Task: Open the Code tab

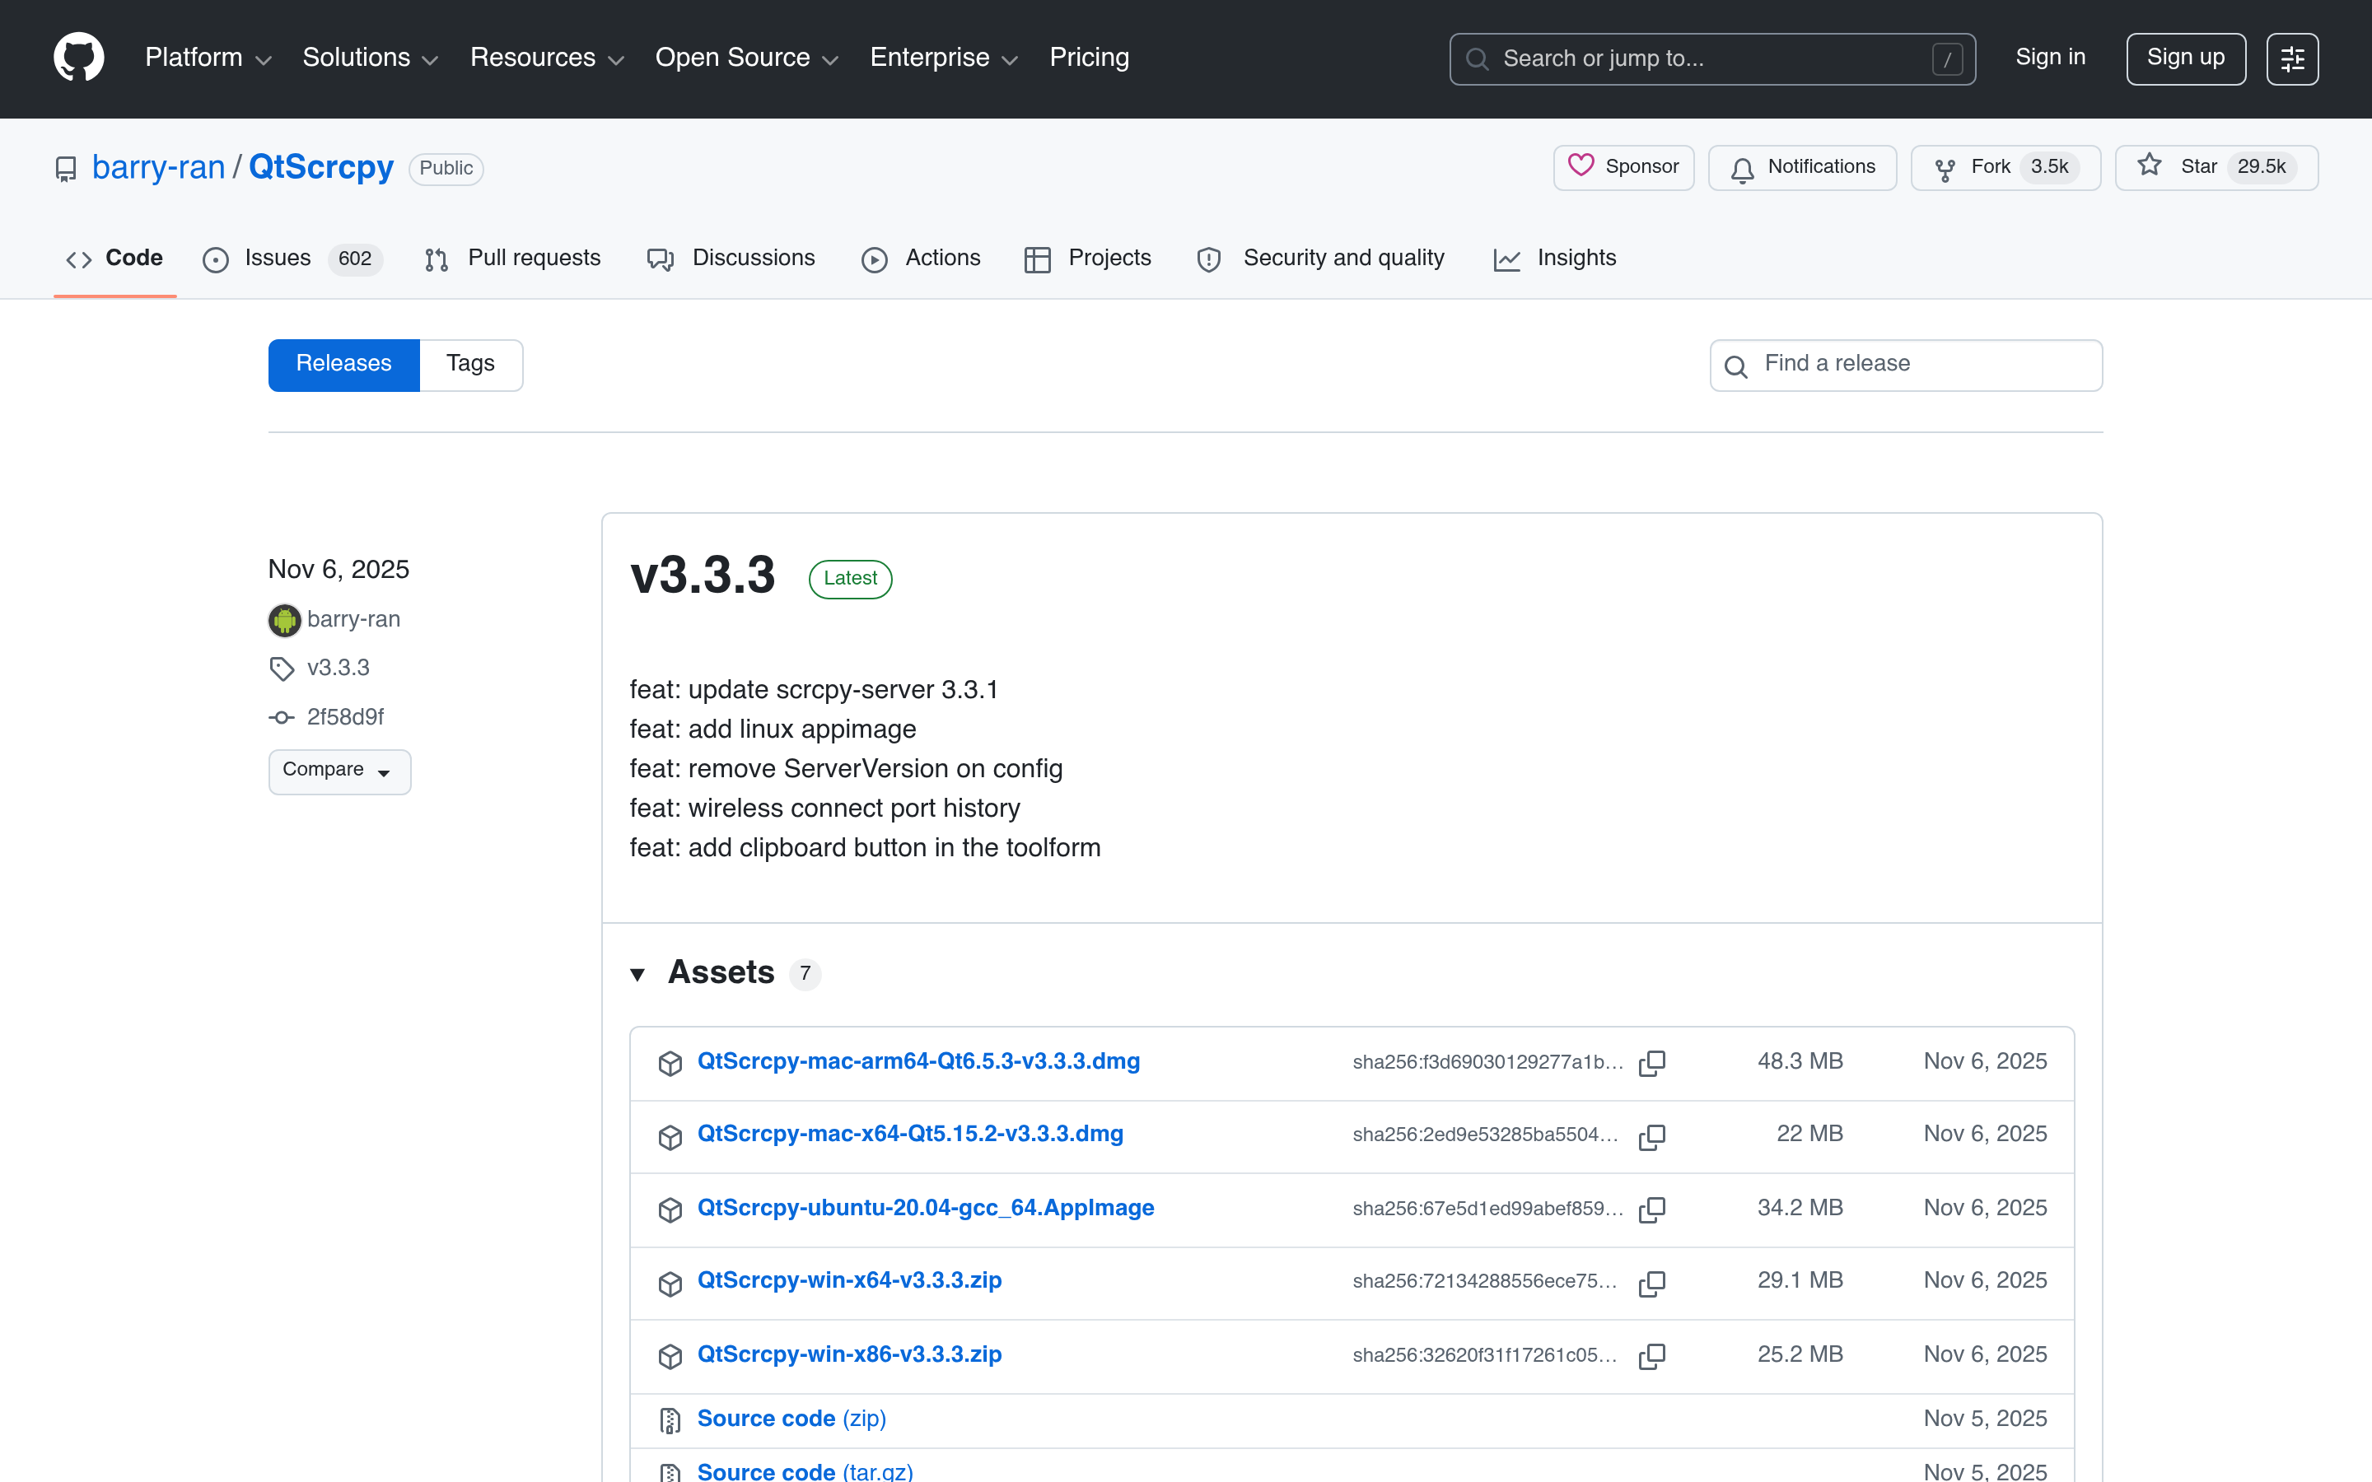Action: pyautogui.click(x=114, y=258)
